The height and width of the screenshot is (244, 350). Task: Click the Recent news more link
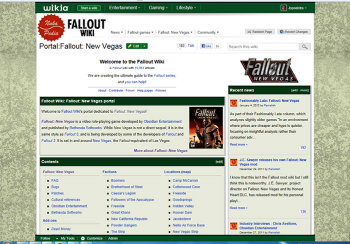click(x=304, y=90)
